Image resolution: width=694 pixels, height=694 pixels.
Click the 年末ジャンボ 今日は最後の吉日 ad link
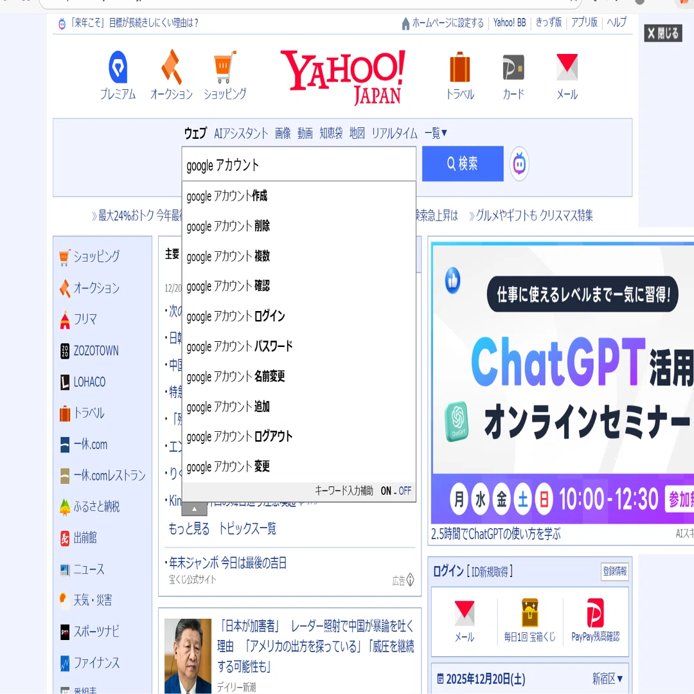pos(227,563)
